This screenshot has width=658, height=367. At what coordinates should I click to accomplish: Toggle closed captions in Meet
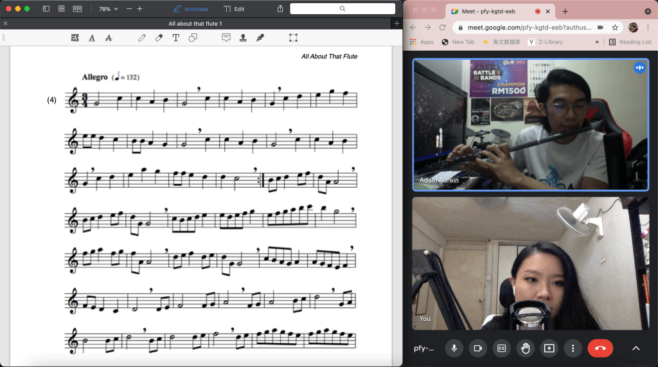click(501, 348)
